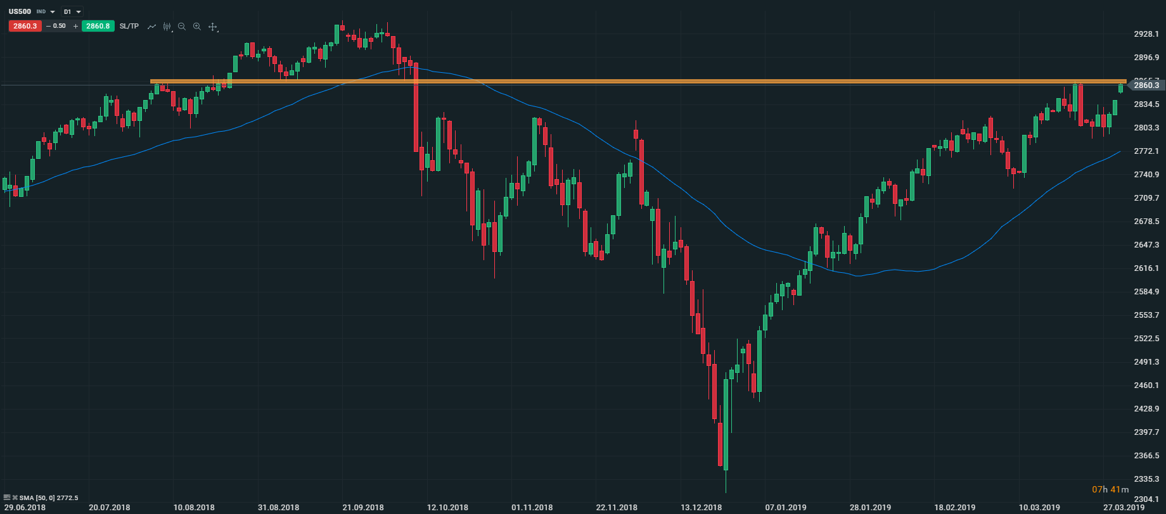Decrease trade volume with minus button
Image resolution: width=1166 pixels, height=514 pixels.
48,26
